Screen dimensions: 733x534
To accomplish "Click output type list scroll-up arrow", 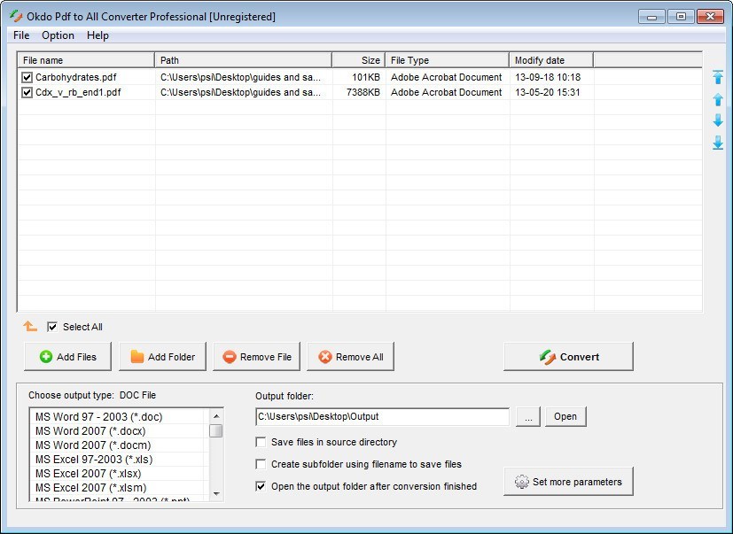I will (216, 416).
